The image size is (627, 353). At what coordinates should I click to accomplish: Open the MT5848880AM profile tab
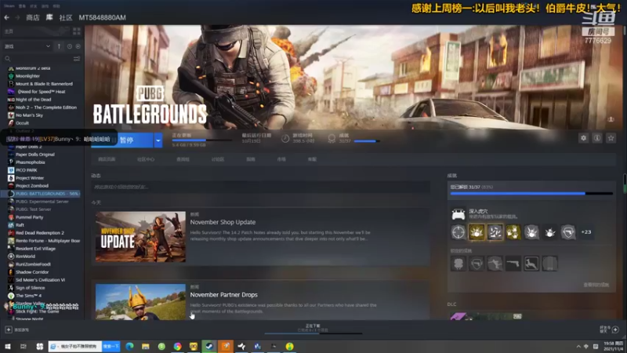coord(103,17)
